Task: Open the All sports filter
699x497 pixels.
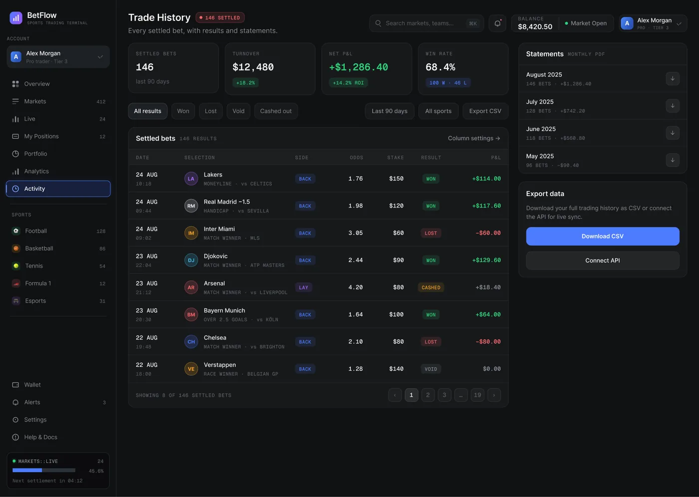Action: click(x=438, y=111)
